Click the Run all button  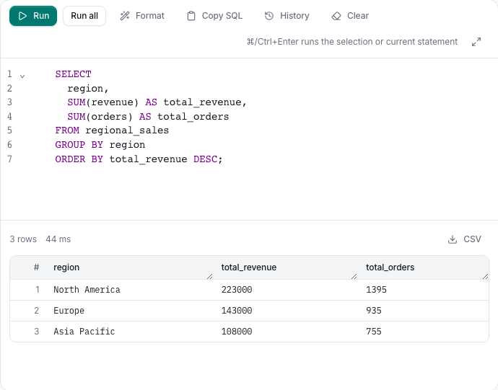tap(84, 16)
